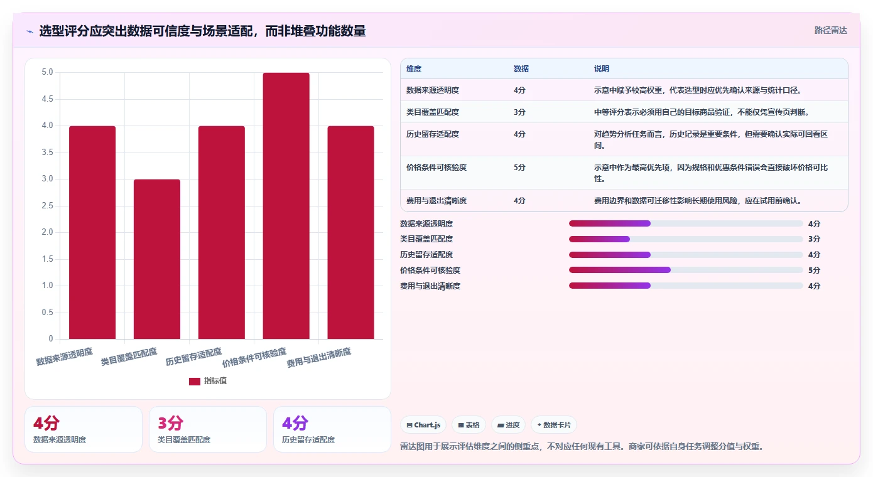Click the 数据来源透明度 x-axis label

[x=64, y=356]
